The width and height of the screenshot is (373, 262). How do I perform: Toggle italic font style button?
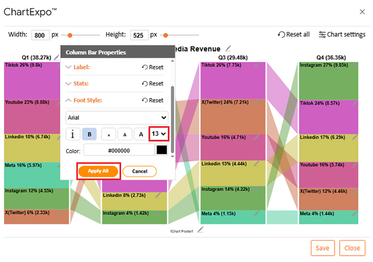[x=73, y=134]
